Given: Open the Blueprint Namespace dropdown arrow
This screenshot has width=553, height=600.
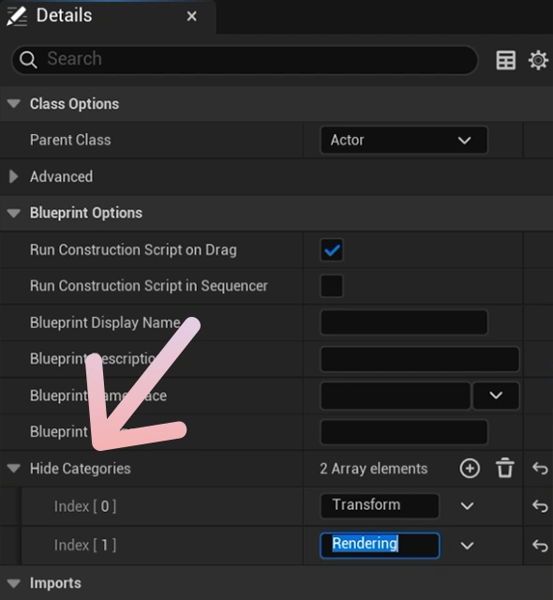Looking at the screenshot, I should pyautogui.click(x=496, y=396).
